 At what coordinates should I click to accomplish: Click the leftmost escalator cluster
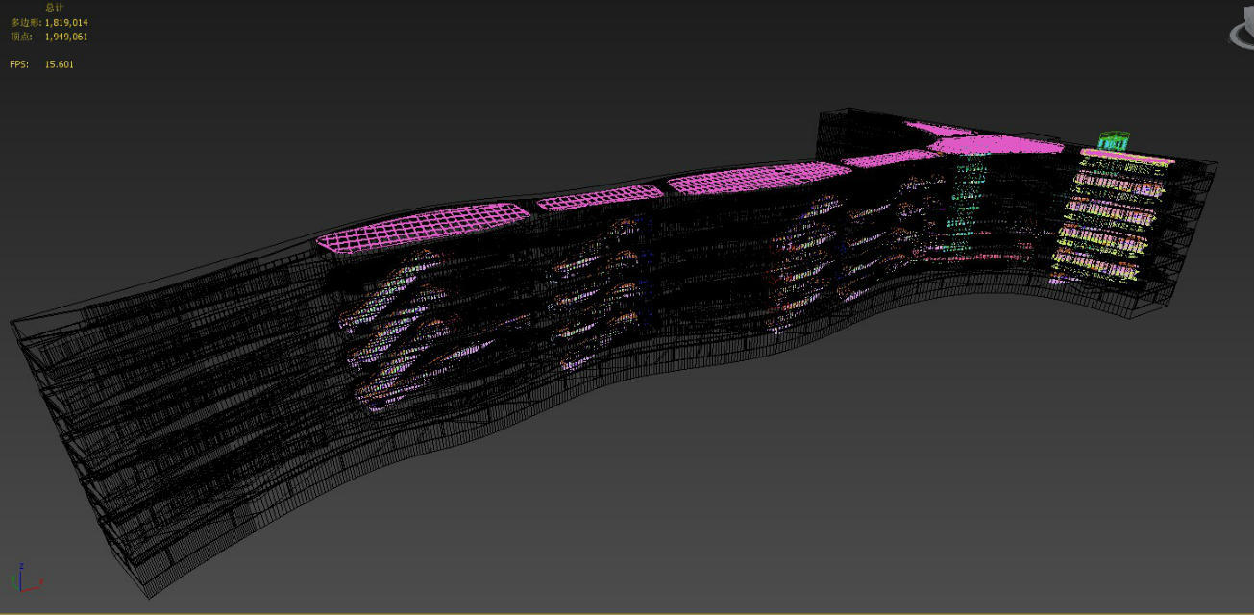tap(404, 327)
